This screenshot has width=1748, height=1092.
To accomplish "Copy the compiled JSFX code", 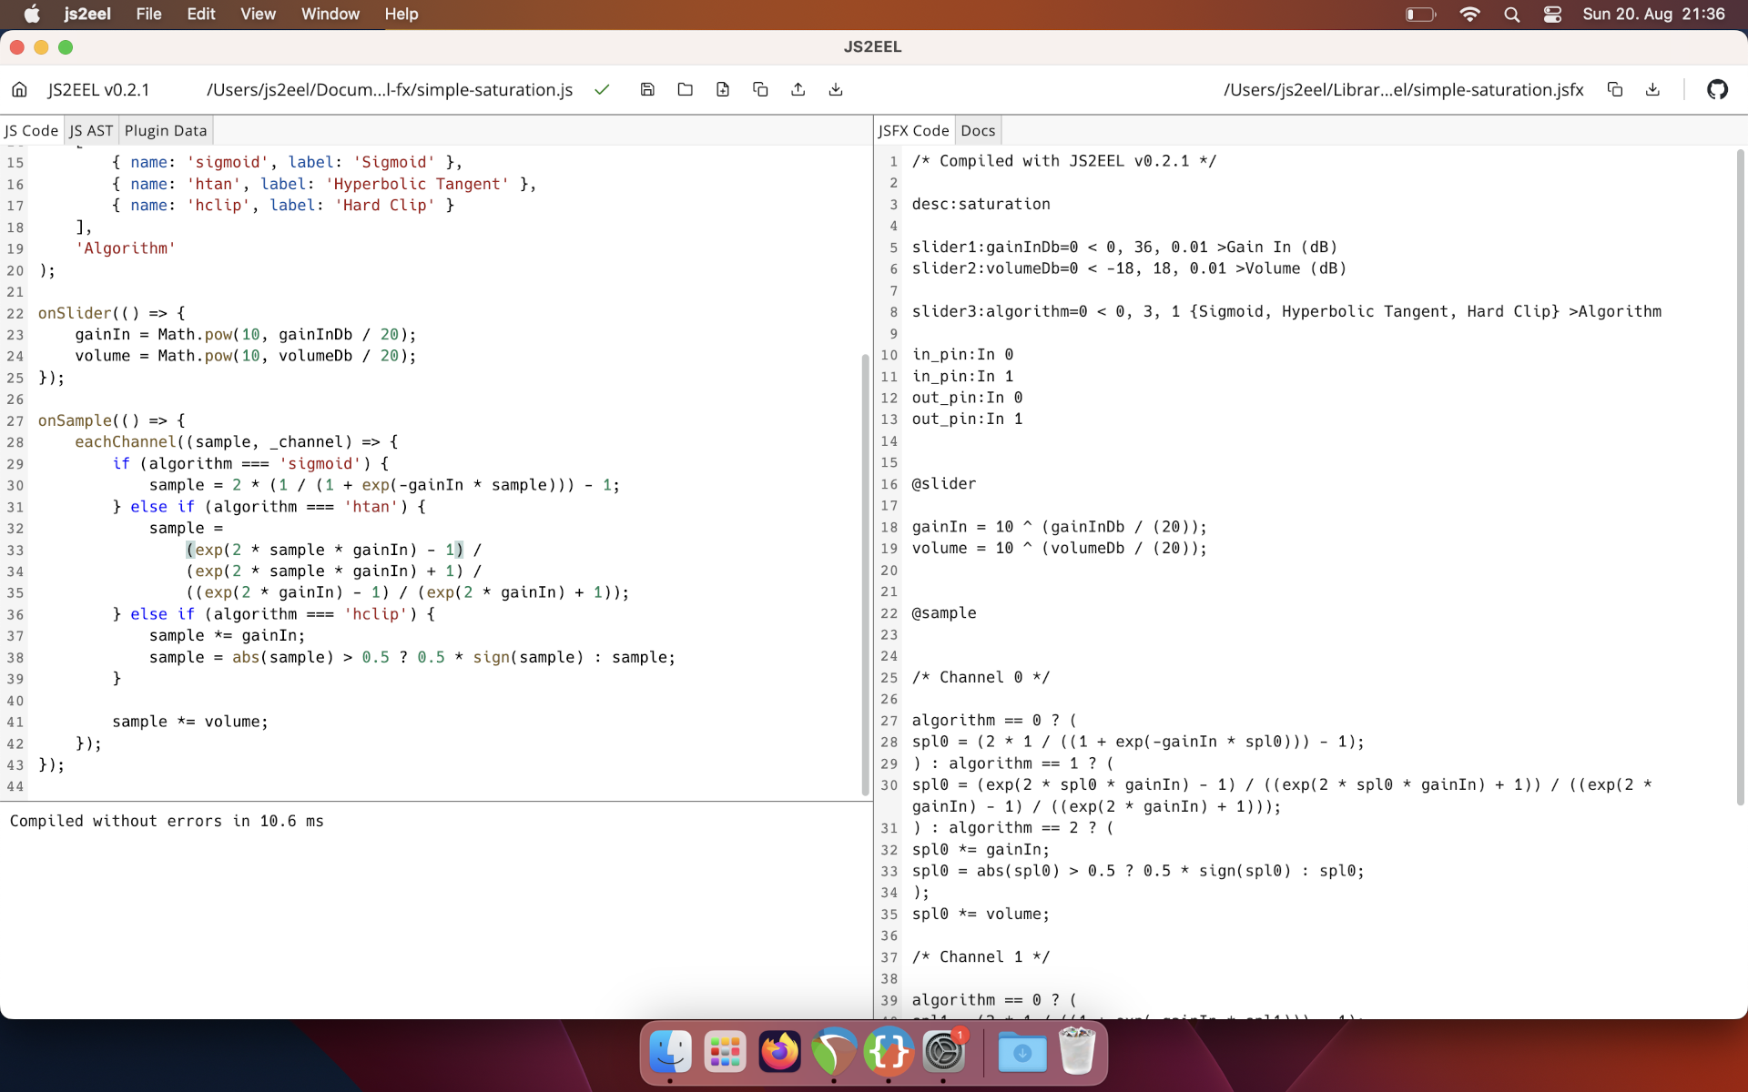I will [1615, 89].
